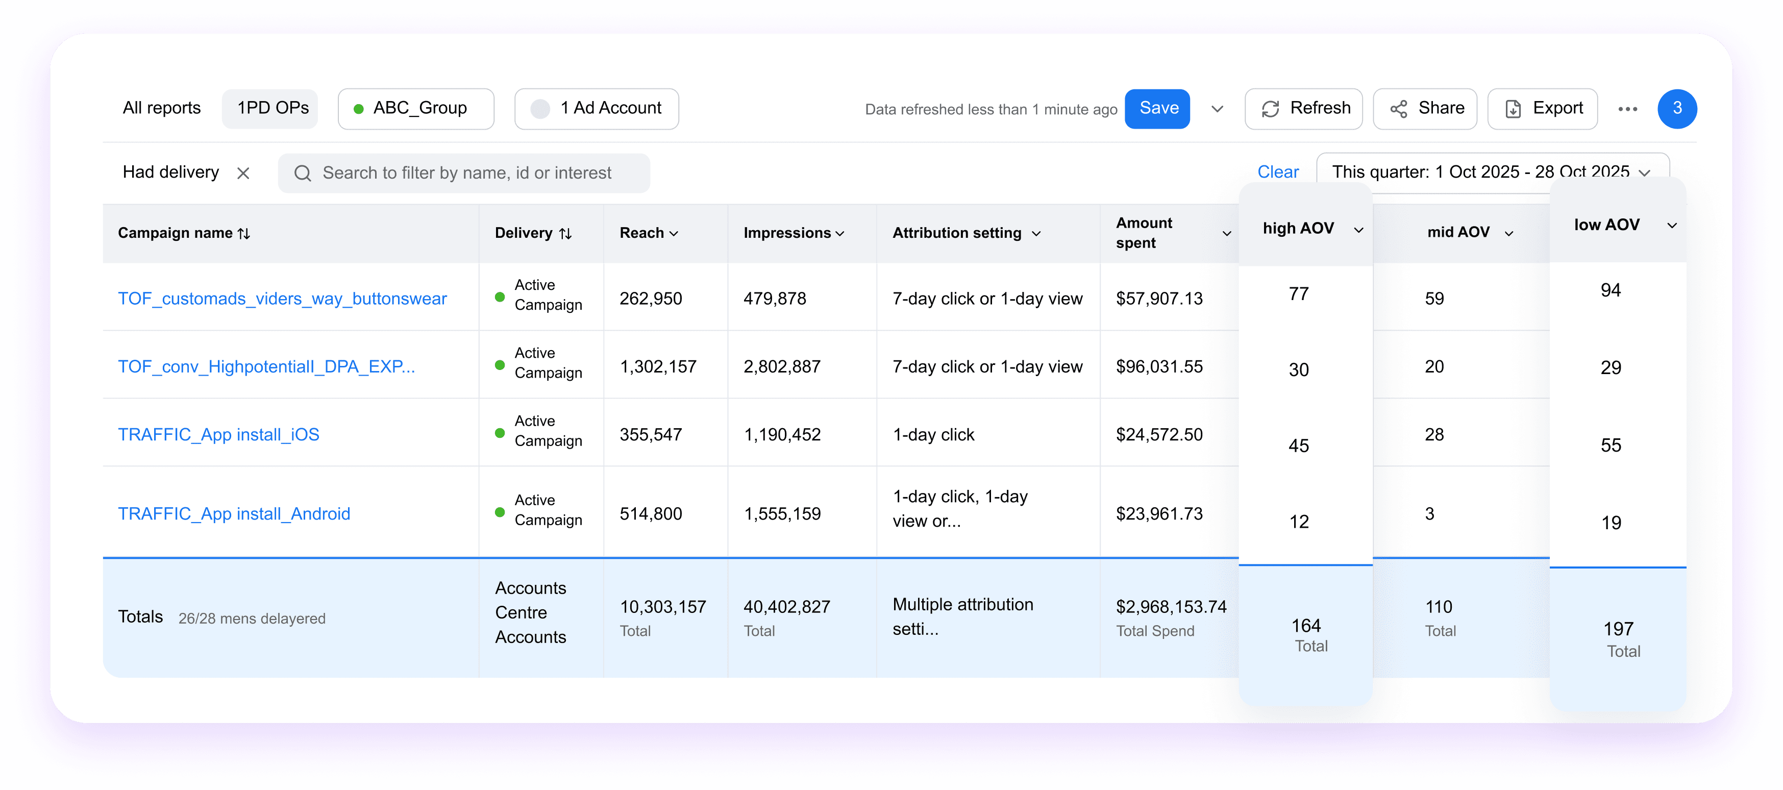Click the blue notification badge 3
This screenshot has height=790, width=1783.
[1676, 109]
